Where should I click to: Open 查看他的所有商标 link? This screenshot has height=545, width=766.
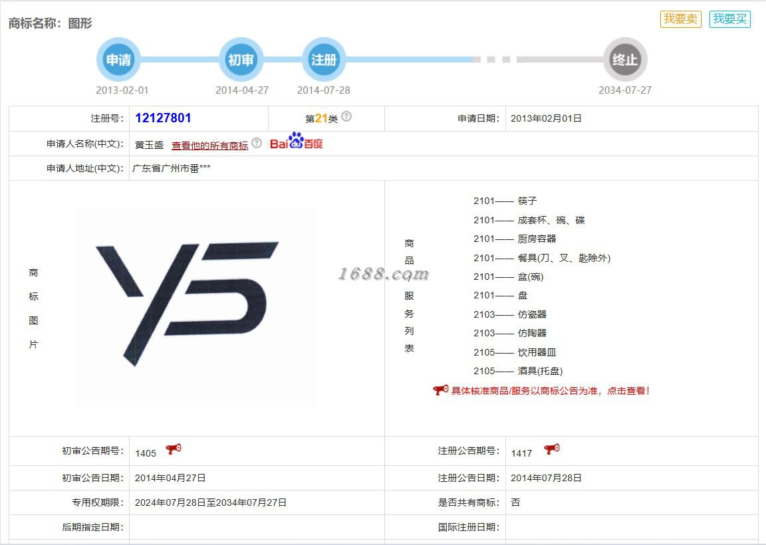[x=209, y=146]
